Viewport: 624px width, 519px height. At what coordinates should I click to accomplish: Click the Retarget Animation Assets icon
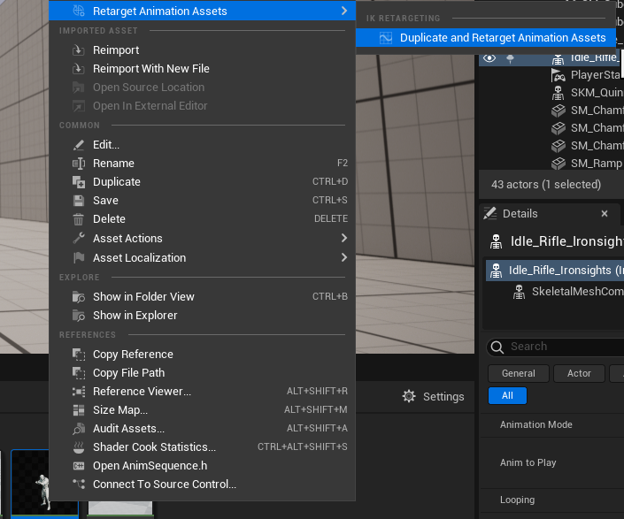click(x=79, y=11)
